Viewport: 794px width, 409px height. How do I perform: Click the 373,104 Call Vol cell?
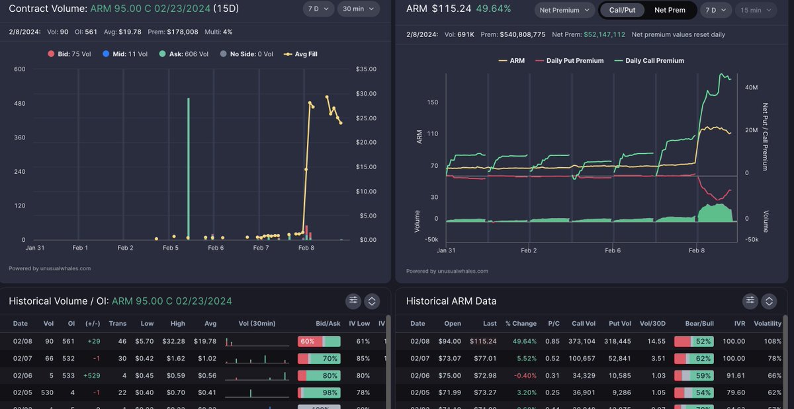point(582,341)
